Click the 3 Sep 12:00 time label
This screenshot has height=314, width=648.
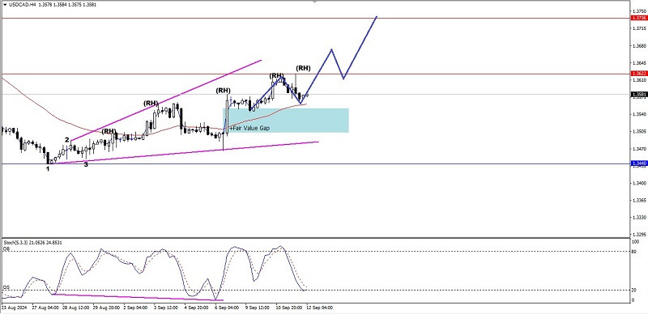pyautogui.click(x=166, y=308)
